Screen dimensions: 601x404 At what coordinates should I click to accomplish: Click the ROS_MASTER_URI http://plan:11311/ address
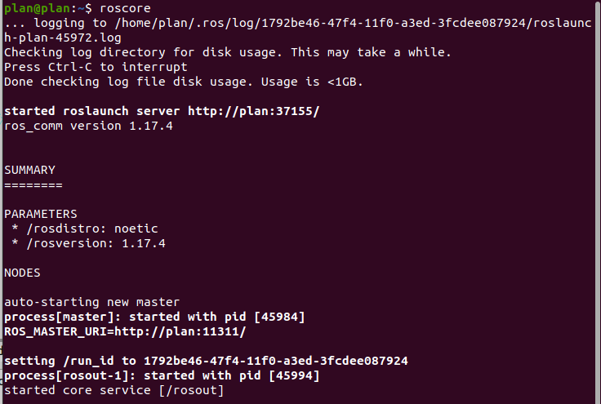tap(180, 331)
